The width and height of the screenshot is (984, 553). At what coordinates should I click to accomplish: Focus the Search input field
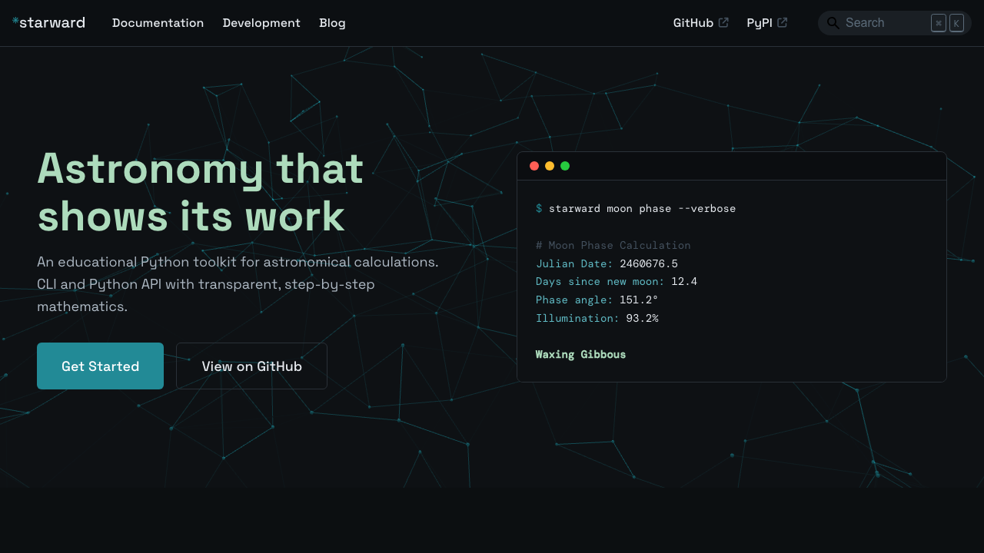(884, 23)
